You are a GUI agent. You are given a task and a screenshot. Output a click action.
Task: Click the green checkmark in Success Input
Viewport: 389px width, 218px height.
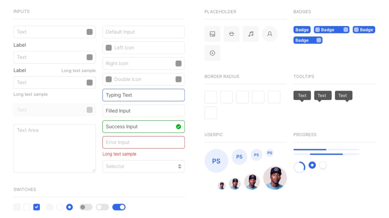pos(179,127)
